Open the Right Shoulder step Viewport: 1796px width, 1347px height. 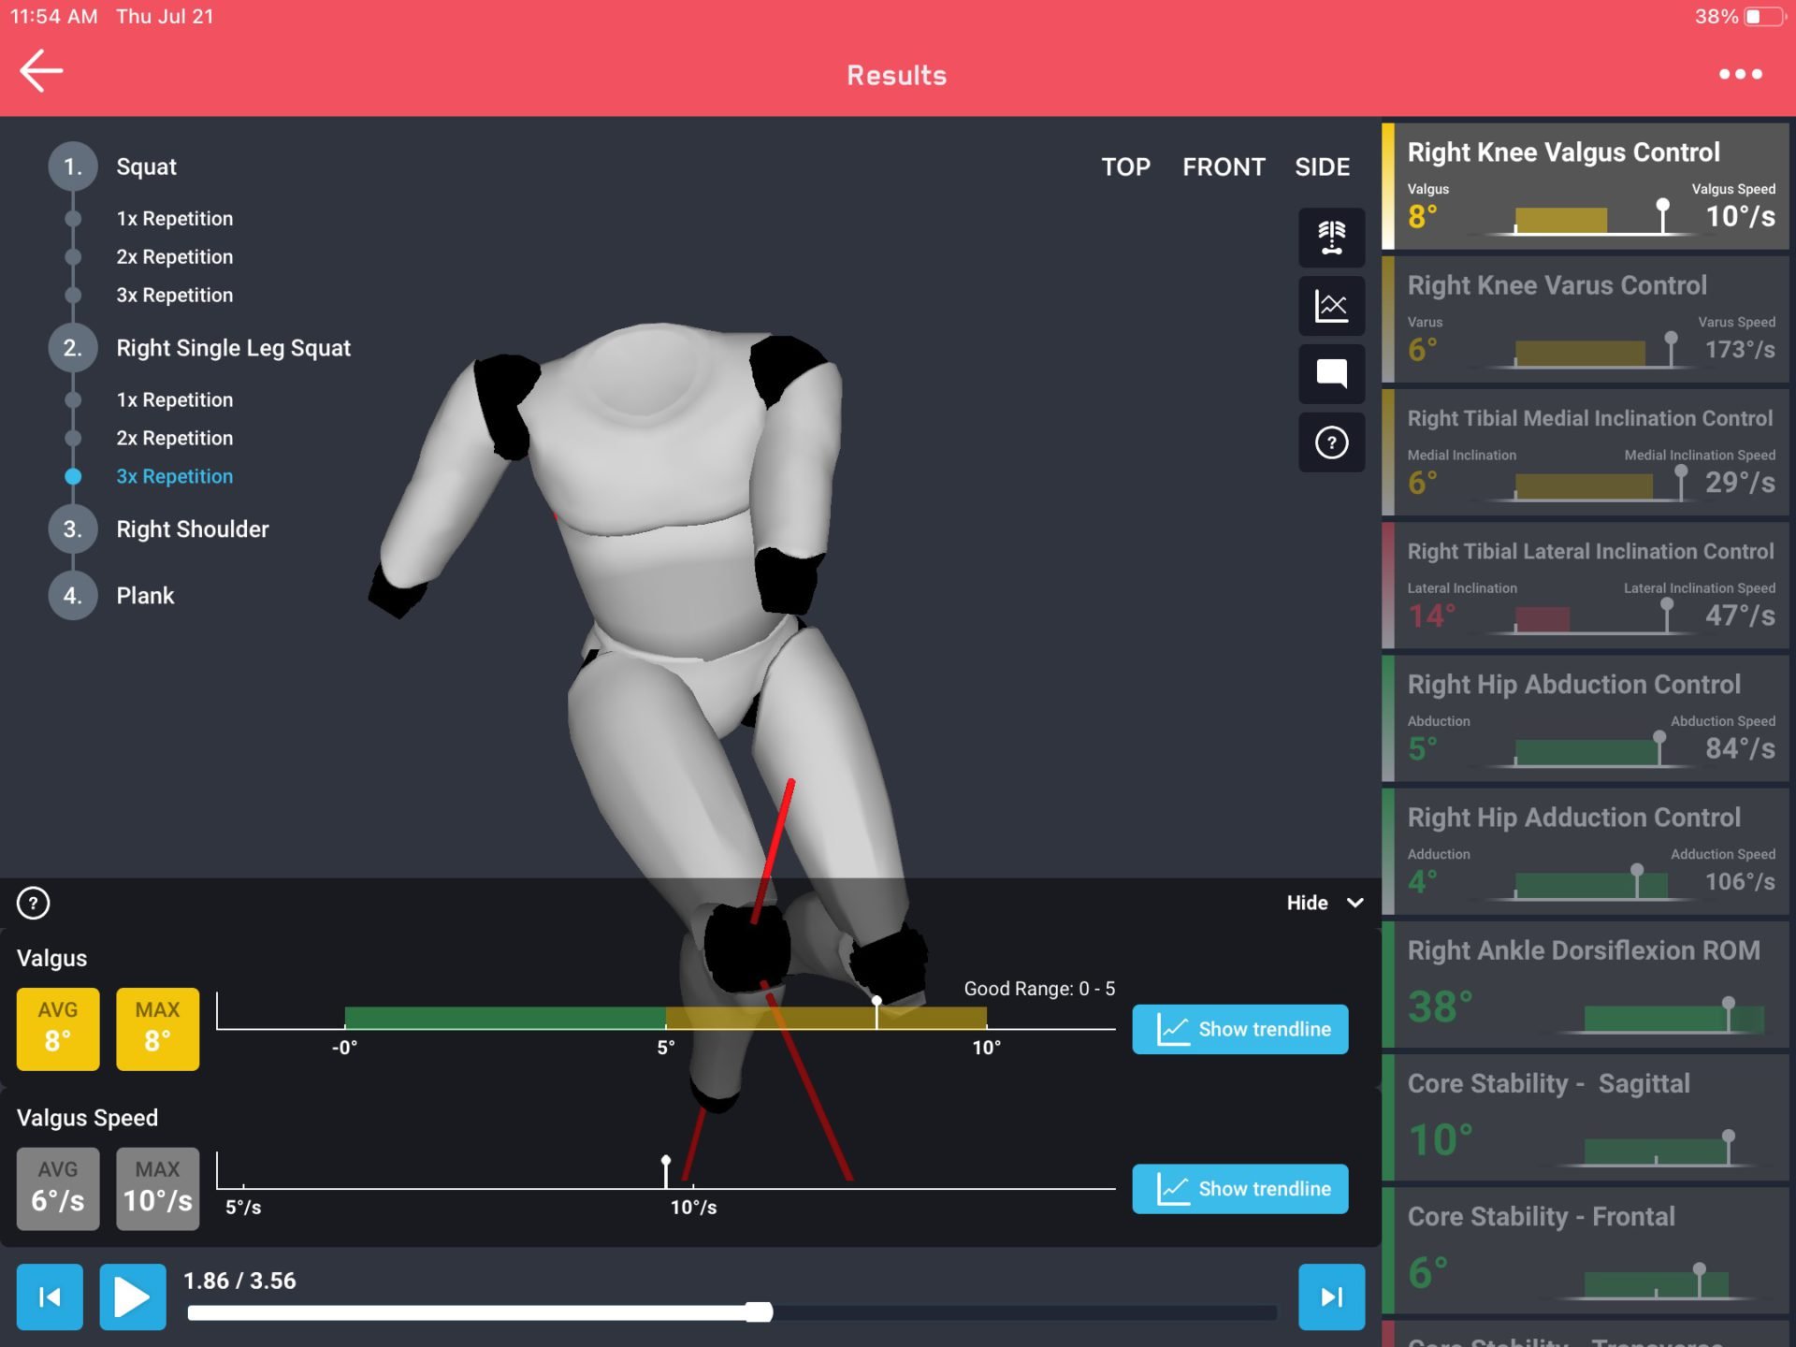pyautogui.click(x=193, y=529)
